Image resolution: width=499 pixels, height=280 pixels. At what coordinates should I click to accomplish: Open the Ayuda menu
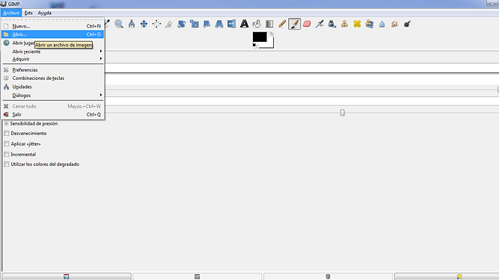(x=45, y=13)
